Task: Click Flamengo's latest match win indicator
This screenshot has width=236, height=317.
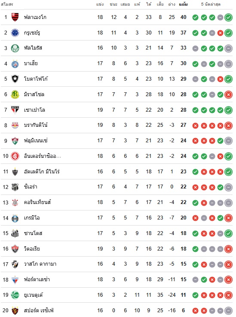Action: (229, 17)
